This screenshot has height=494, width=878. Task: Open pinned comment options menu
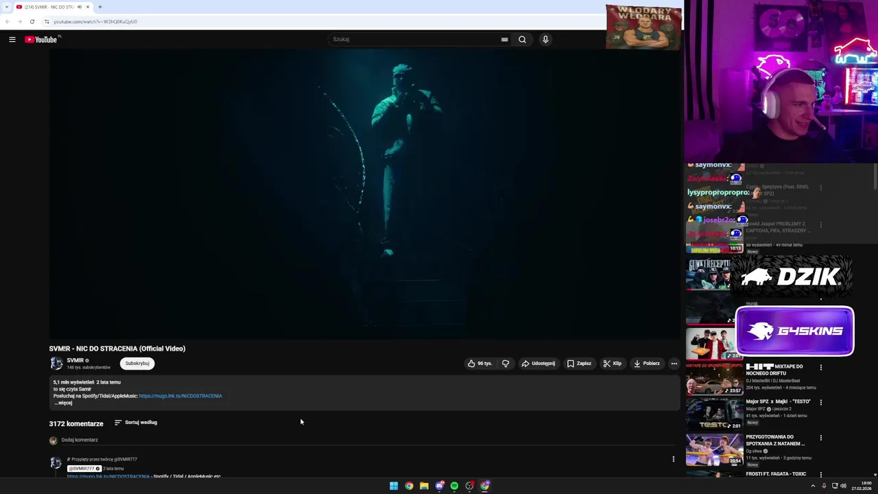click(x=673, y=459)
